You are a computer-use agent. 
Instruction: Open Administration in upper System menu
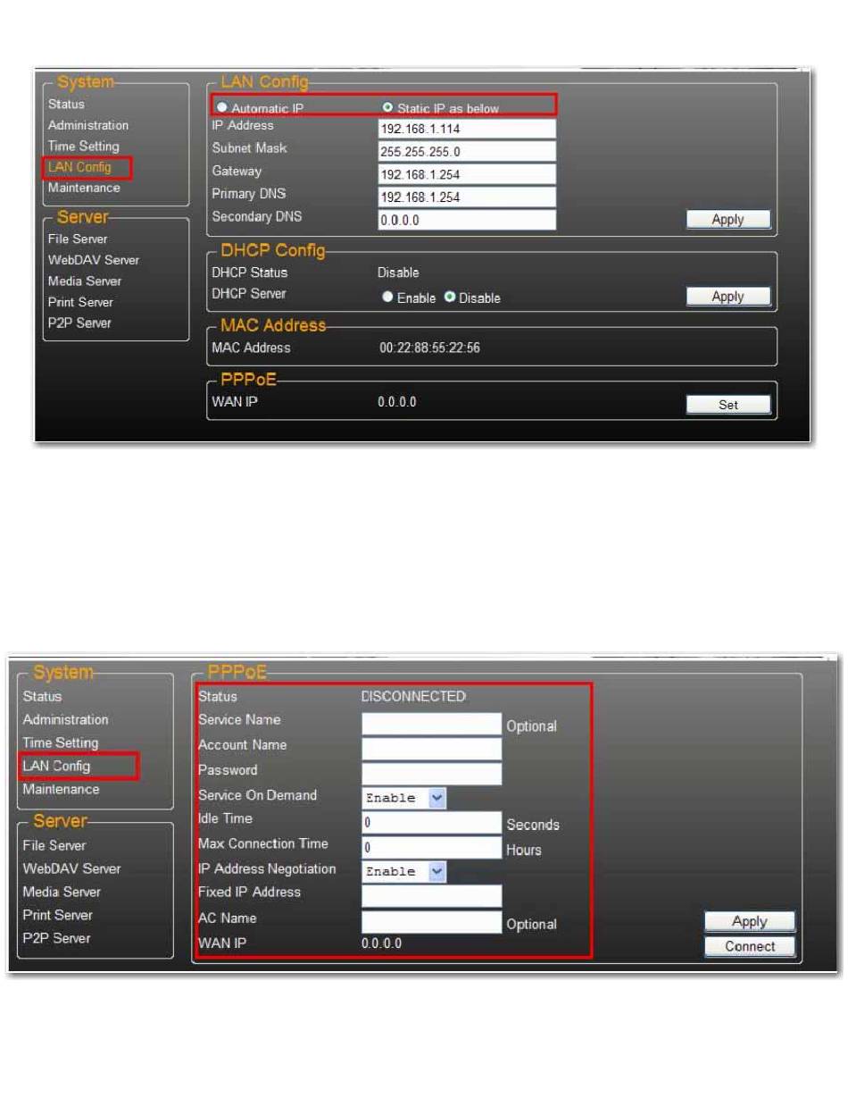(88, 125)
